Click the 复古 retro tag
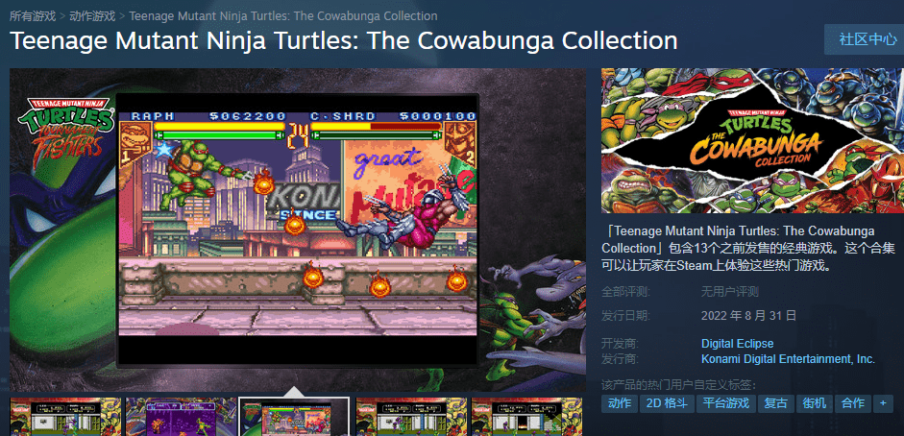 tap(775, 403)
